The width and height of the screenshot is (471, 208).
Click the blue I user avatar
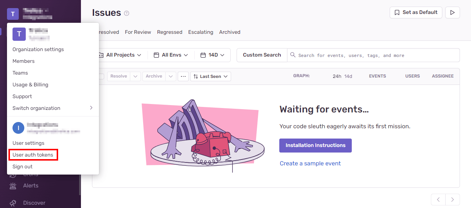tap(18, 128)
